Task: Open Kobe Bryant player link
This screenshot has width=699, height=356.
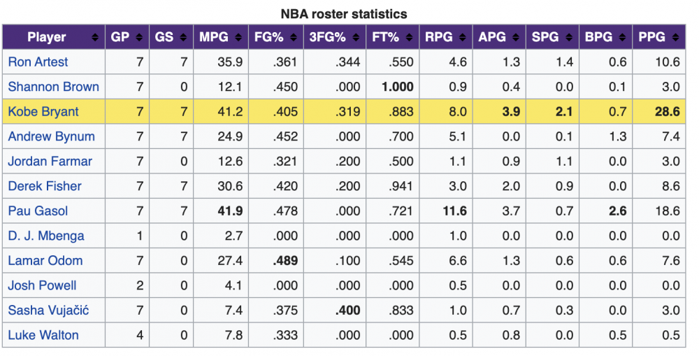Action: (x=43, y=112)
